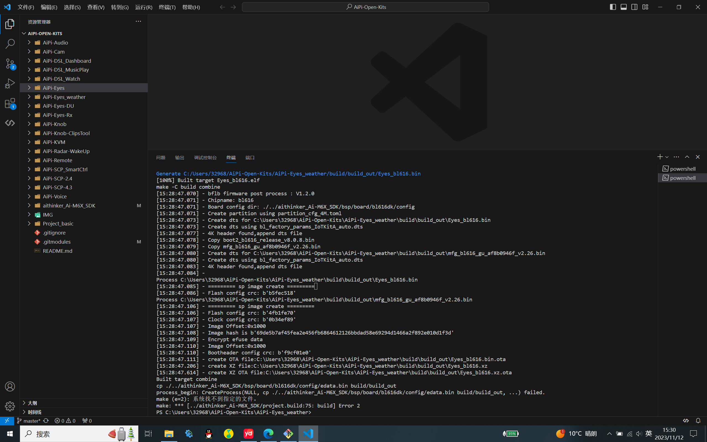This screenshot has width=707, height=442.
Task: Select the second powershell terminal
Action: [682, 178]
